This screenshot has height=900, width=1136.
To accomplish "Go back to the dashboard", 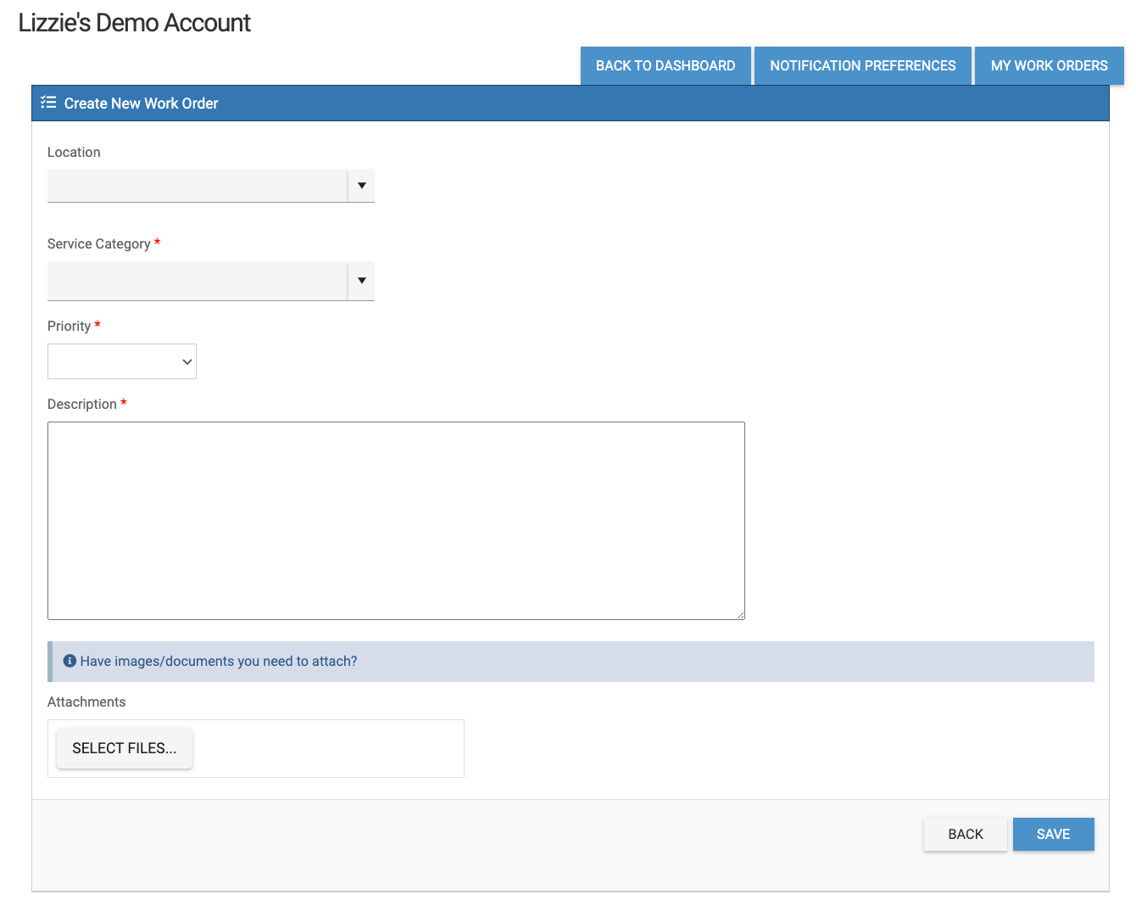I will (x=665, y=65).
